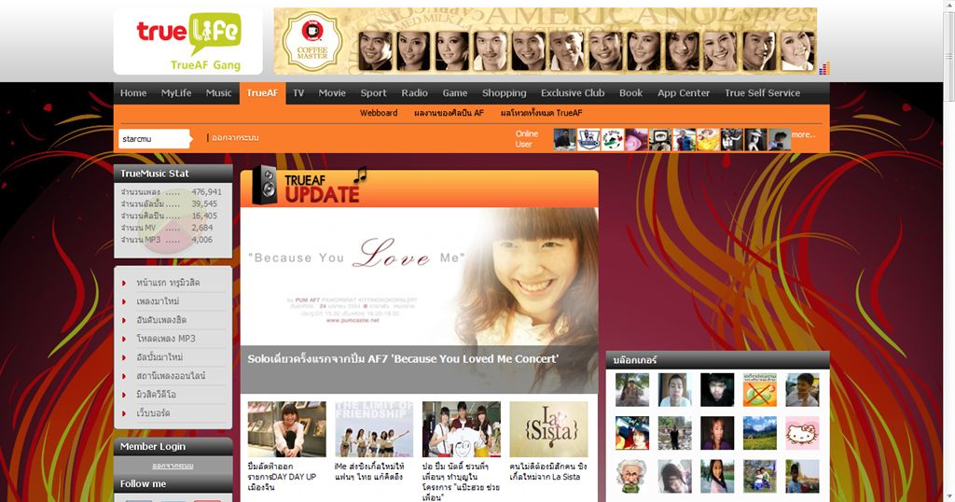955x502 pixels.
Task: Open The Limit of Friendship thumbnail
Action: (x=374, y=429)
